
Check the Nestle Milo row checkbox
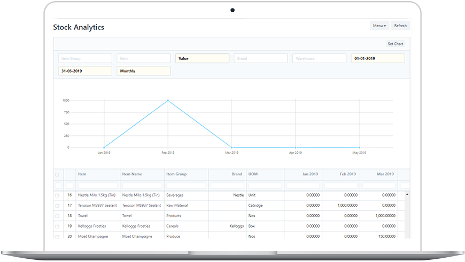[x=58, y=195]
